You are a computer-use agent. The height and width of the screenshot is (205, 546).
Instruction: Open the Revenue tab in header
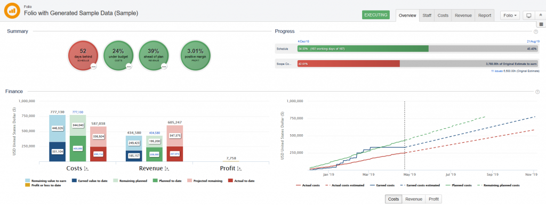pos(463,15)
